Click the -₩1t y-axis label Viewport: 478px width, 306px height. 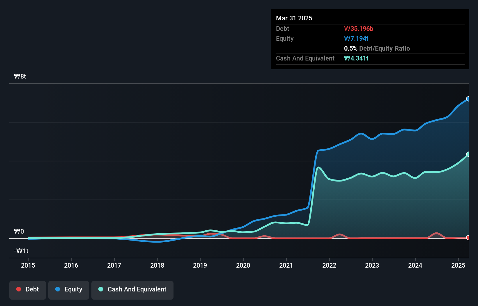click(21, 251)
